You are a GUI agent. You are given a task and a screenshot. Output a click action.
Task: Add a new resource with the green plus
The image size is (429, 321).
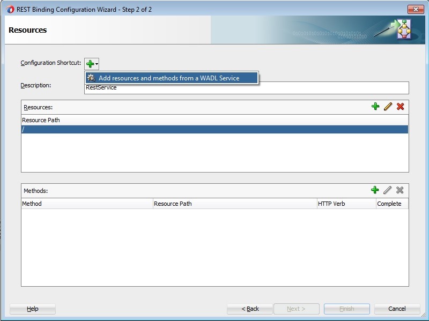point(375,107)
